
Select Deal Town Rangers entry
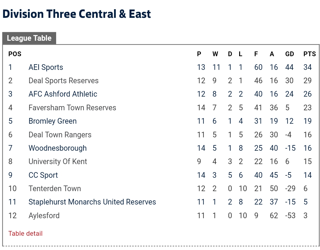point(60,135)
